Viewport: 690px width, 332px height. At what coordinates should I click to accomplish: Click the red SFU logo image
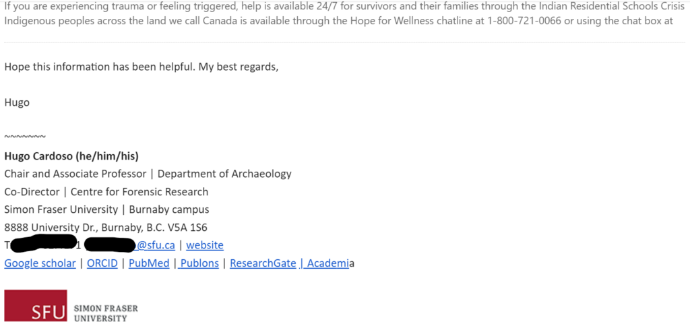(x=36, y=306)
